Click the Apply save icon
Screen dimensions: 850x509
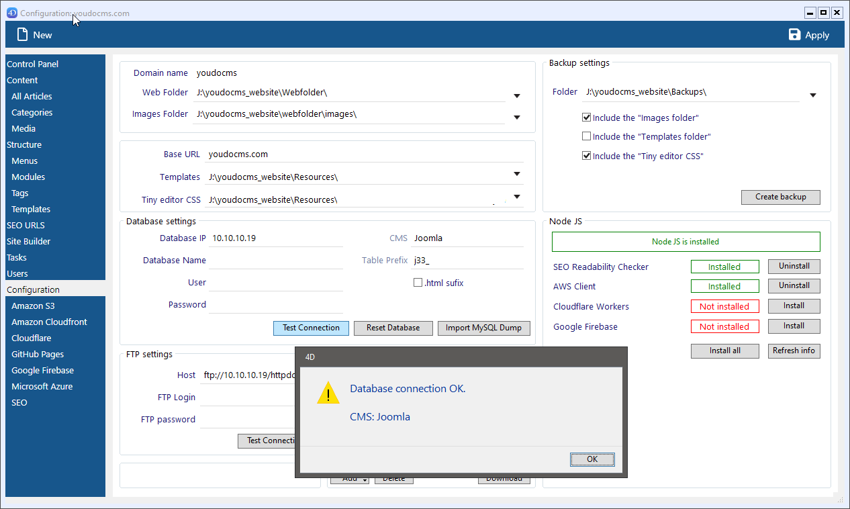point(795,35)
